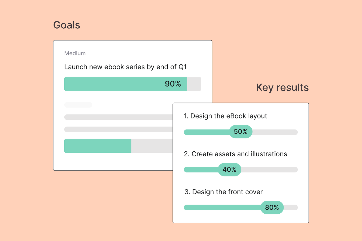362x241 pixels.
Task: Click unfilled track of eBook layout slider
Action: click(x=275, y=132)
